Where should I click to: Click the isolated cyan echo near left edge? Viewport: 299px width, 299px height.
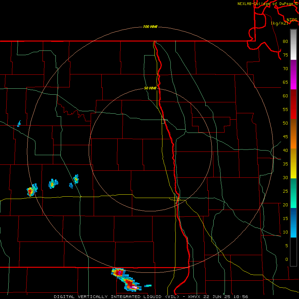(x=19, y=124)
